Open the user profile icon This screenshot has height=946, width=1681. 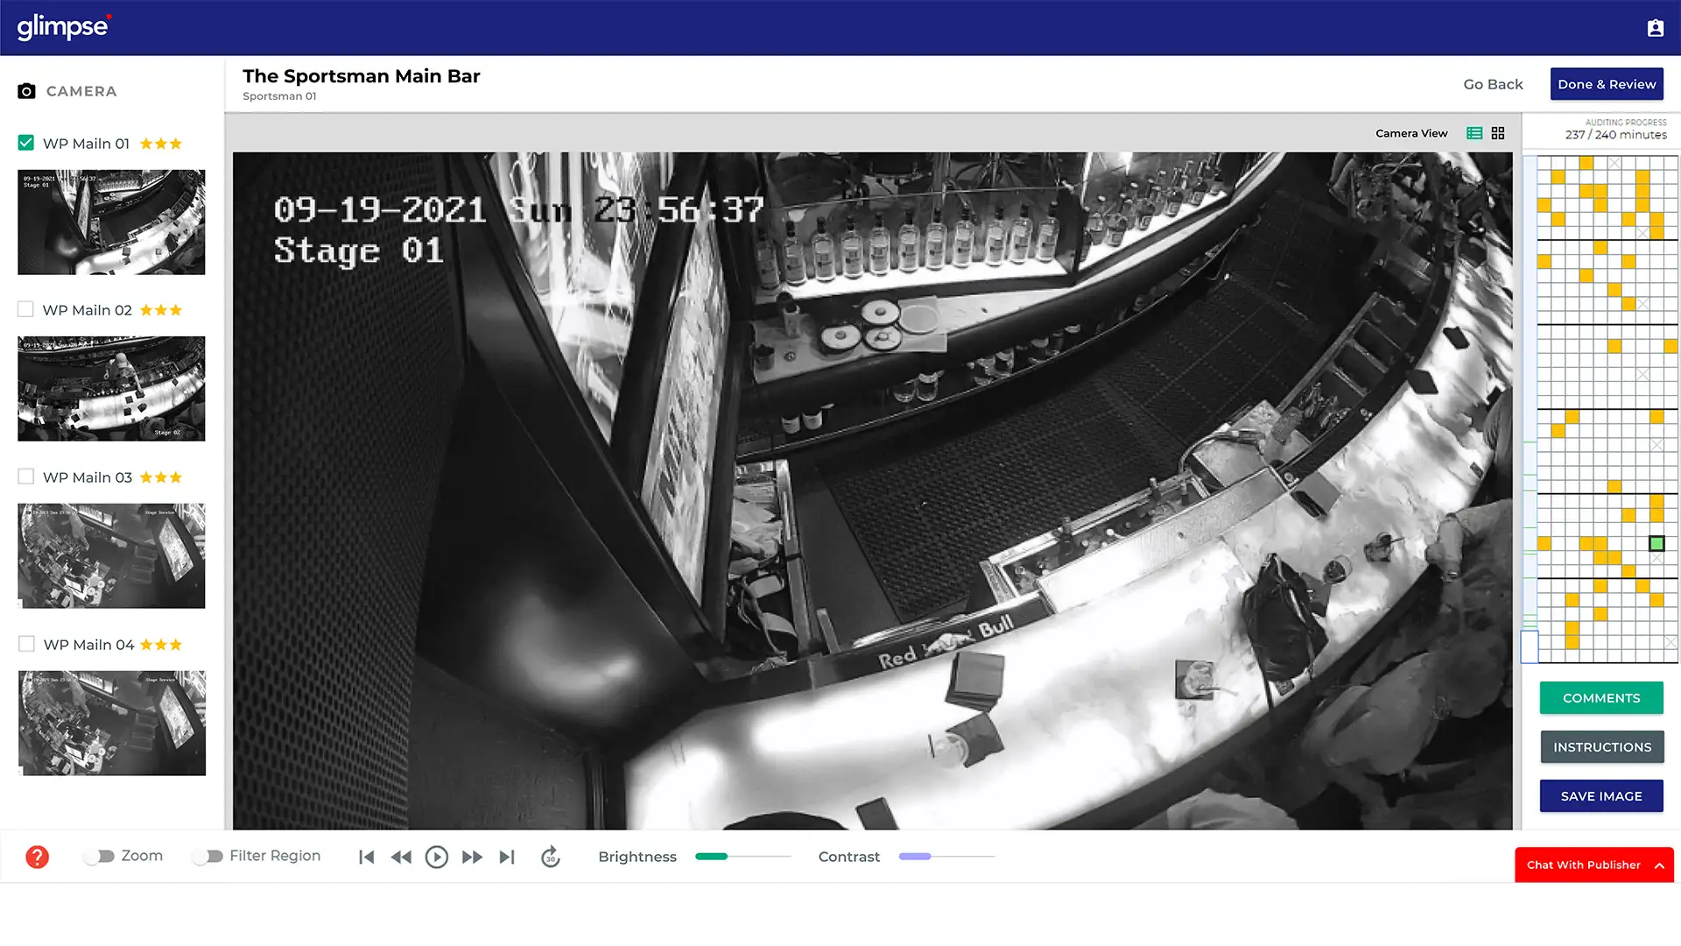[x=1655, y=28]
